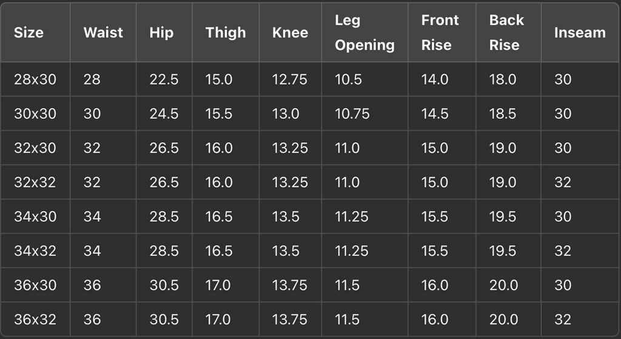The image size is (621, 339).
Task: Click the Leg Opening column header
Action: (x=364, y=33)
